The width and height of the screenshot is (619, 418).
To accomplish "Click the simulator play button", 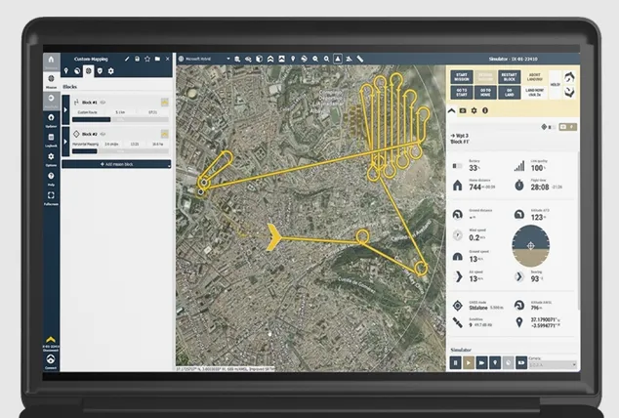I will pyautogui.click(x=469, y=362).
